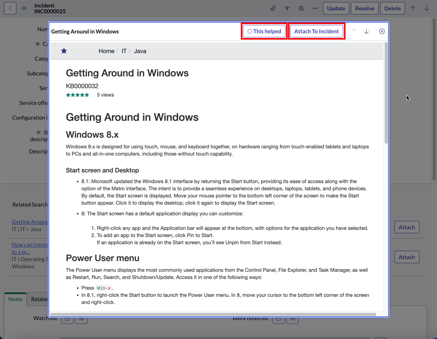Click the modal vertical scrollbar
This screenshot has width=437, height=339.
pyautogui.click(x=386, y=93)
